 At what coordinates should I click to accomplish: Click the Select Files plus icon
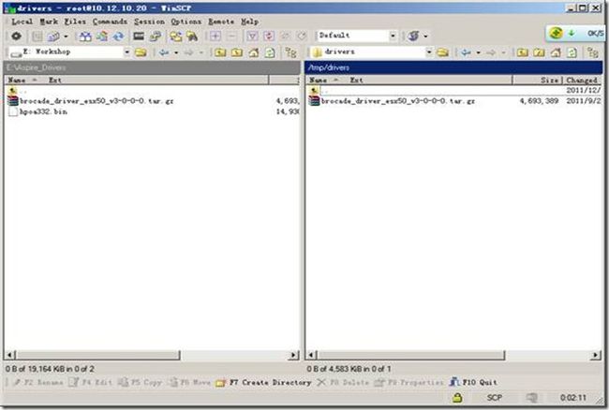click(x=215, y=37)
